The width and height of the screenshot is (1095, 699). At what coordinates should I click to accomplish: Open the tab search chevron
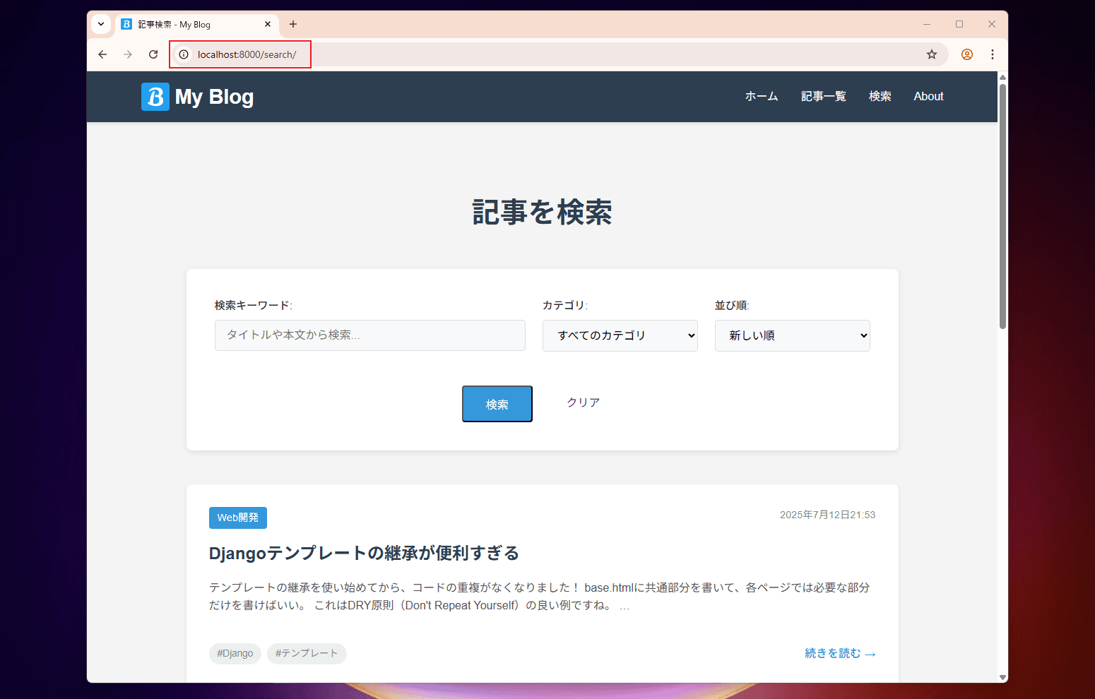(x=101, y=24)
